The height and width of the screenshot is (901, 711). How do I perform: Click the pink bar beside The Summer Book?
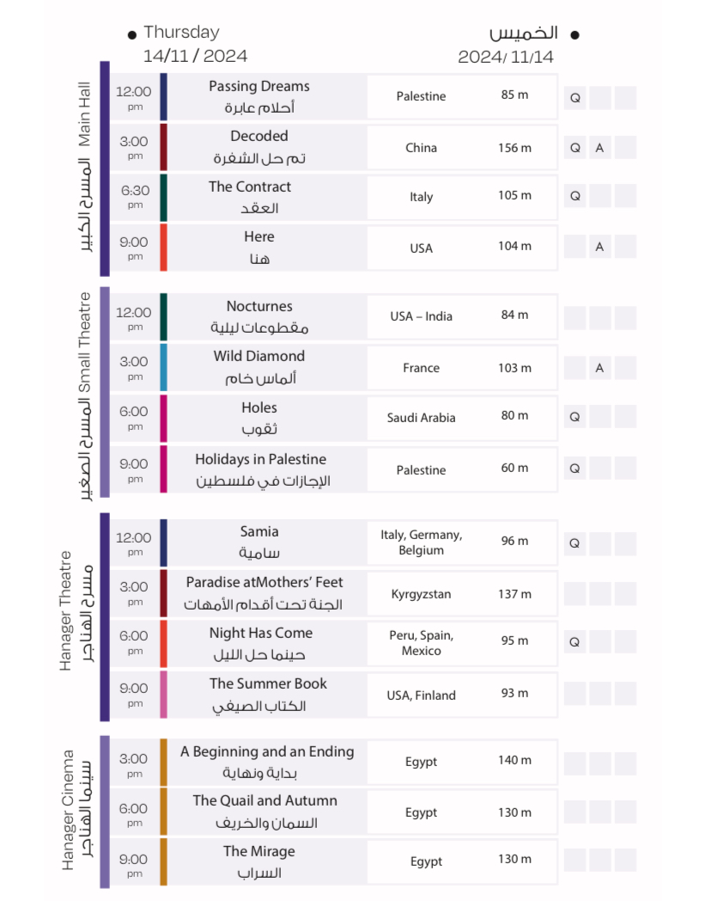pos(163,694)
